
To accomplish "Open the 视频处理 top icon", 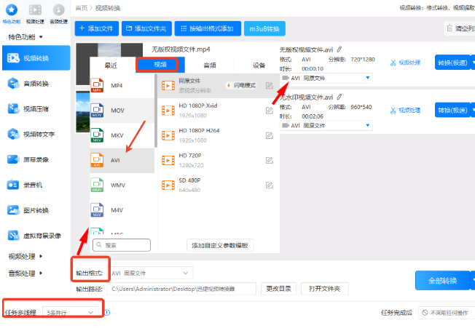I will (x=35, y=9).
